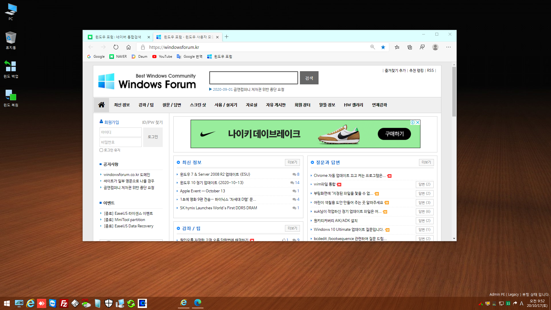
Task: Open the Favorites list icon
Action: (x=397, y=47)
